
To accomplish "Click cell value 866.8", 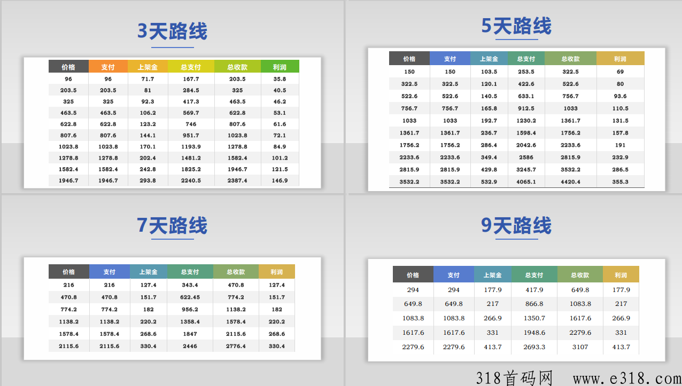I will point(534,304).
